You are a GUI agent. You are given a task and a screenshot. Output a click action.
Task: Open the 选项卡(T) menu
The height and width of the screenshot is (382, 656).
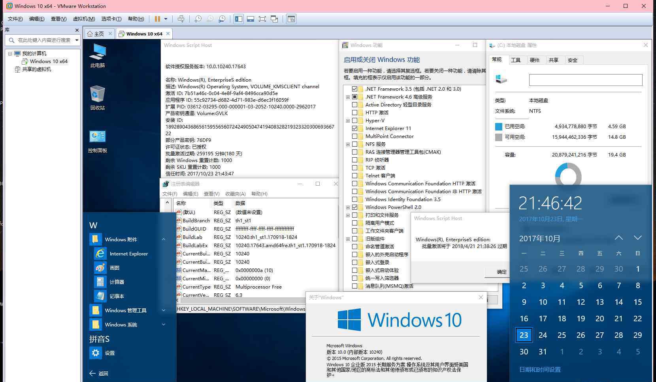(111, 19)
